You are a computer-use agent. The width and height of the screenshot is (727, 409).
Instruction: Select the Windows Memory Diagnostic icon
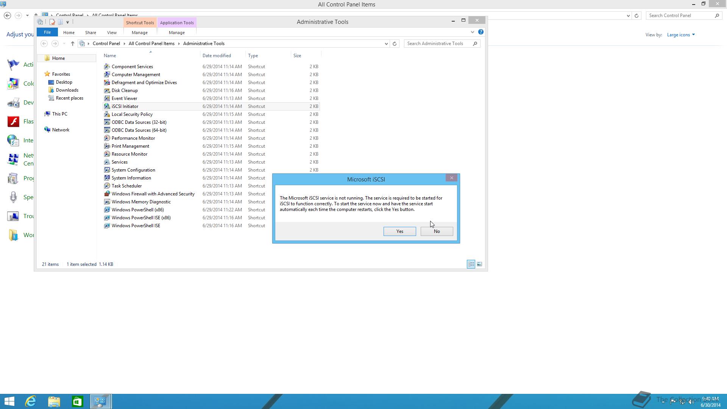point(107,202)
